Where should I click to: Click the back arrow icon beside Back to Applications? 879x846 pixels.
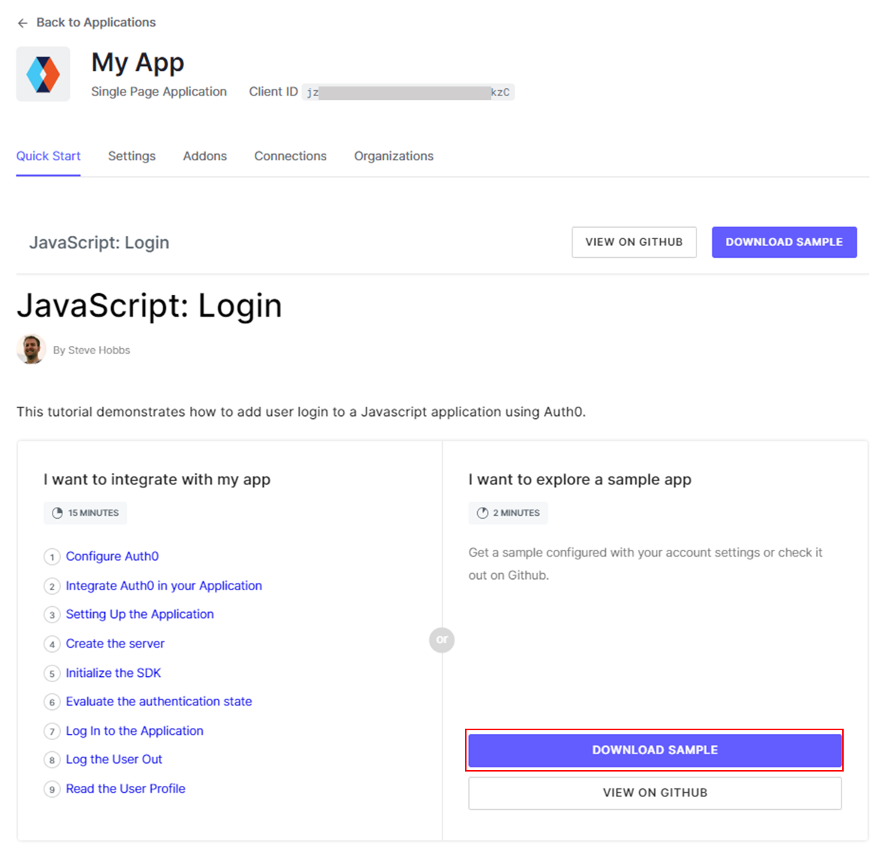tap(23, 23)
